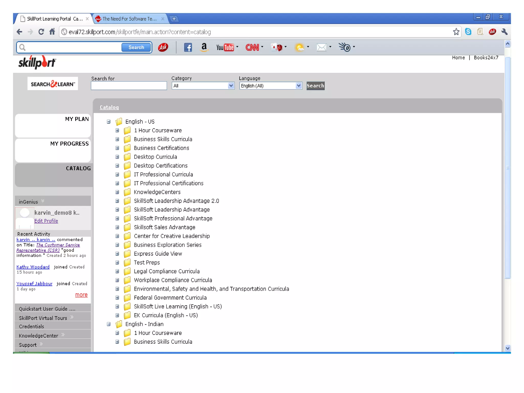
Task: Click the vertical page scrollbar thumb
Action: [508, 168]
